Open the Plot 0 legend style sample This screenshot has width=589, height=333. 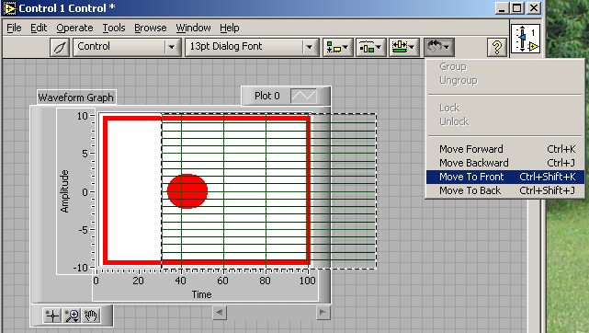click(x=303, y=96)
